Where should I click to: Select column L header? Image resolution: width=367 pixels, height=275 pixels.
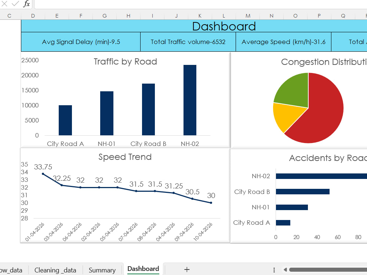(224, 16)
